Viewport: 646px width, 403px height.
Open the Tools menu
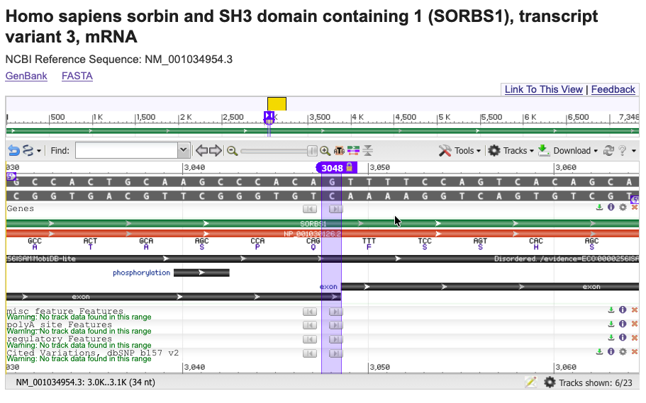[x=460, y=151]
